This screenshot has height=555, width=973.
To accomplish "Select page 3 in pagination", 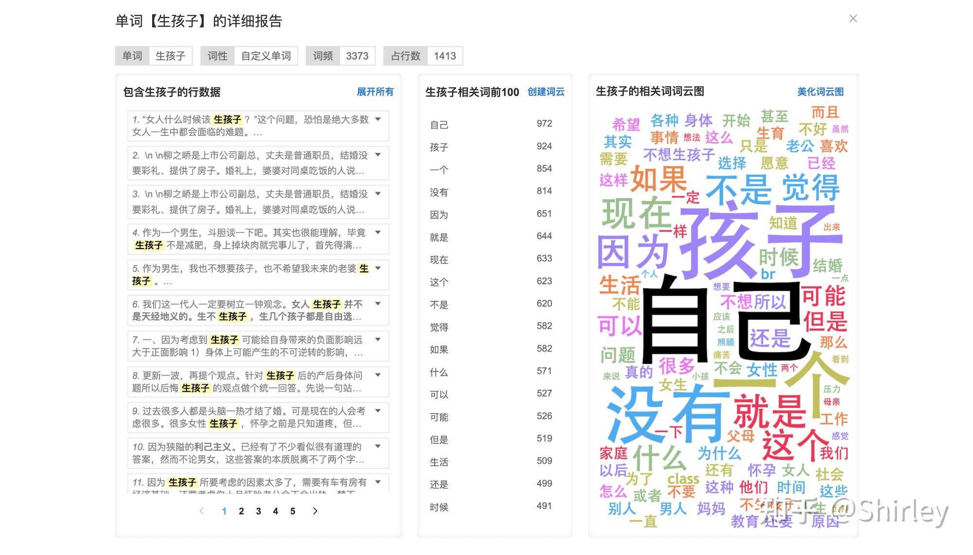I will [x=258, y=511].
